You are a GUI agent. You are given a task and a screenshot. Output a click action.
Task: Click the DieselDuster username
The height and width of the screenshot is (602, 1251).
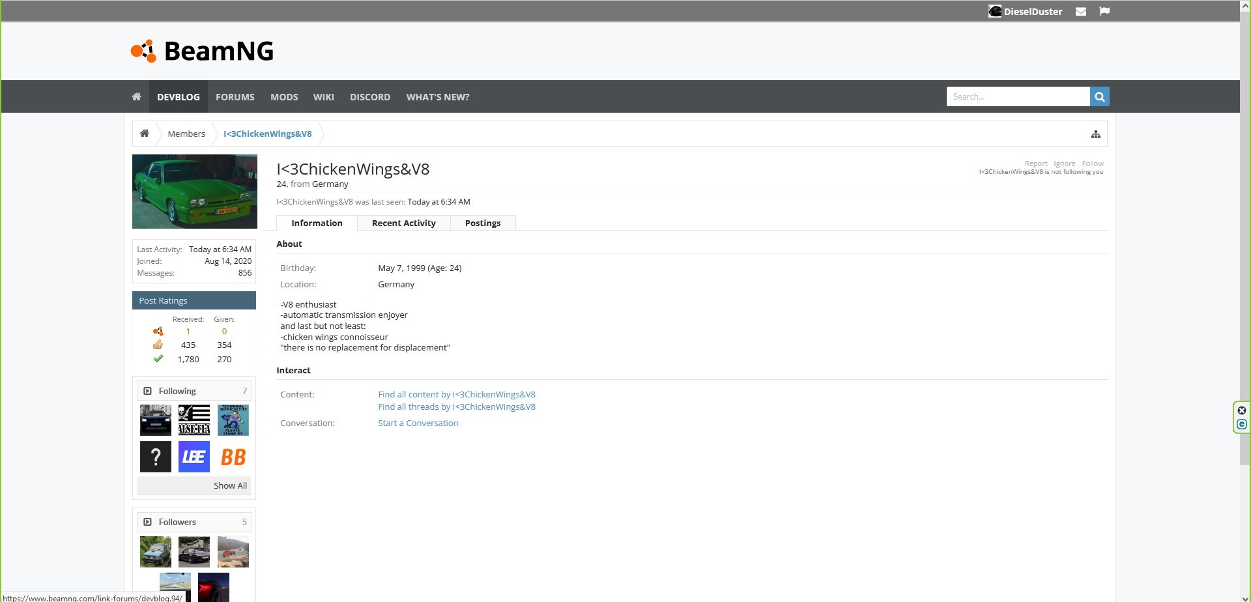point(1033,12)
